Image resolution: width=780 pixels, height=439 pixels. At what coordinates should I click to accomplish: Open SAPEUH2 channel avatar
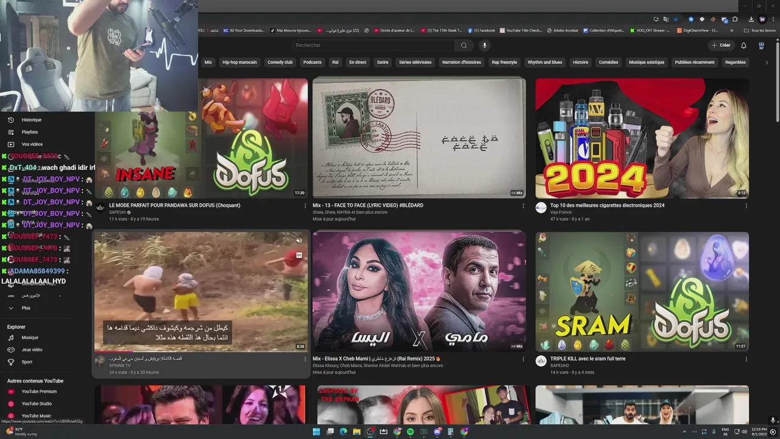[x=541, y=361]
